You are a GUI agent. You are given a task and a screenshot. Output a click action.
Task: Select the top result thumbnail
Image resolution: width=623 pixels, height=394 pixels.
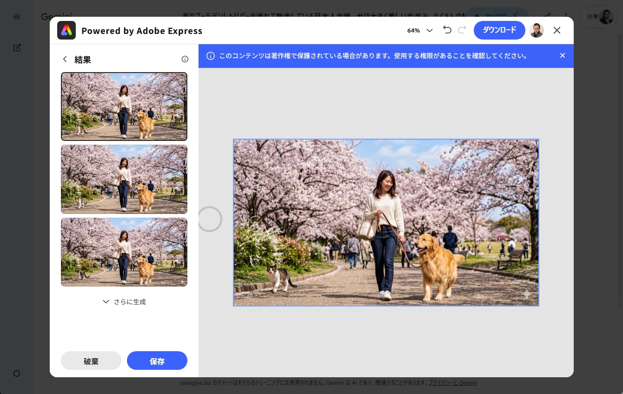124,107
